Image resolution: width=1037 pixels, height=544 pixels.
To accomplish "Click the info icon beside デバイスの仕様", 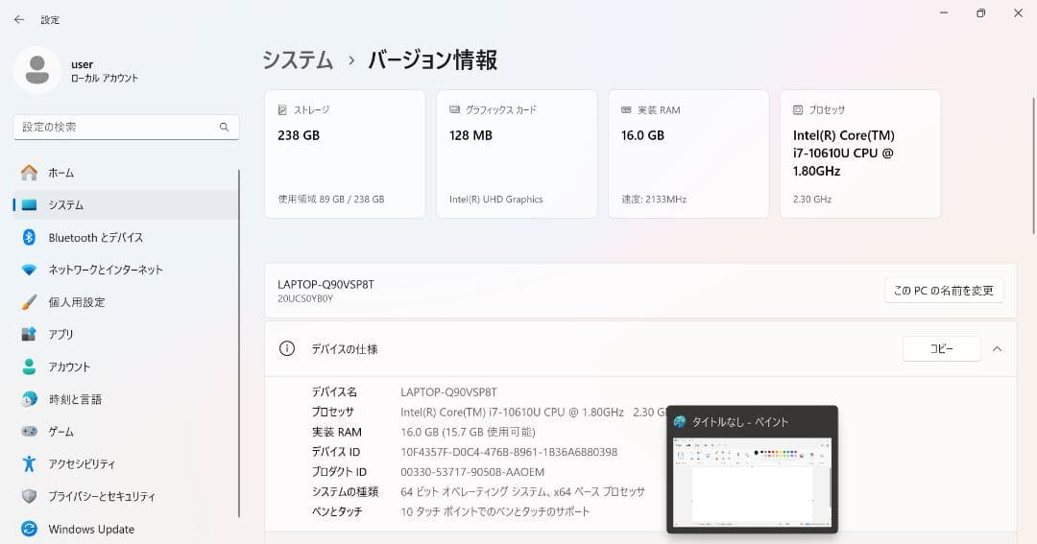I will pyautogui.click(x=287, y=348).
